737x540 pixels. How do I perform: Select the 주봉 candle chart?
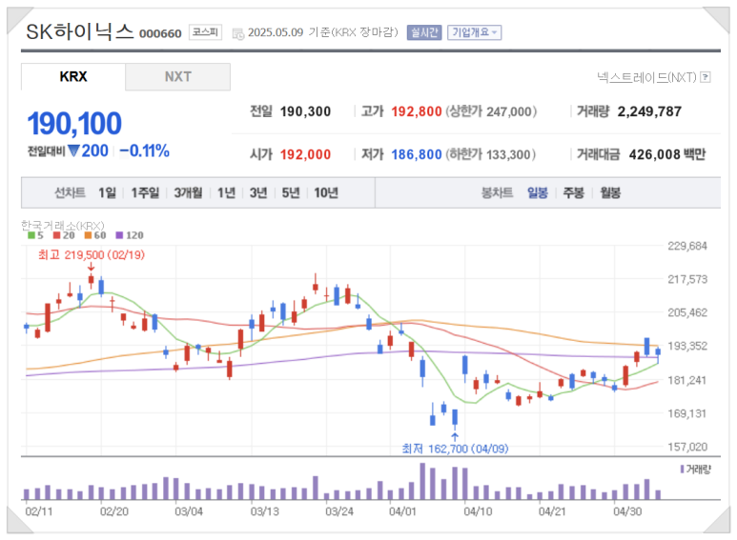point(573,192)
